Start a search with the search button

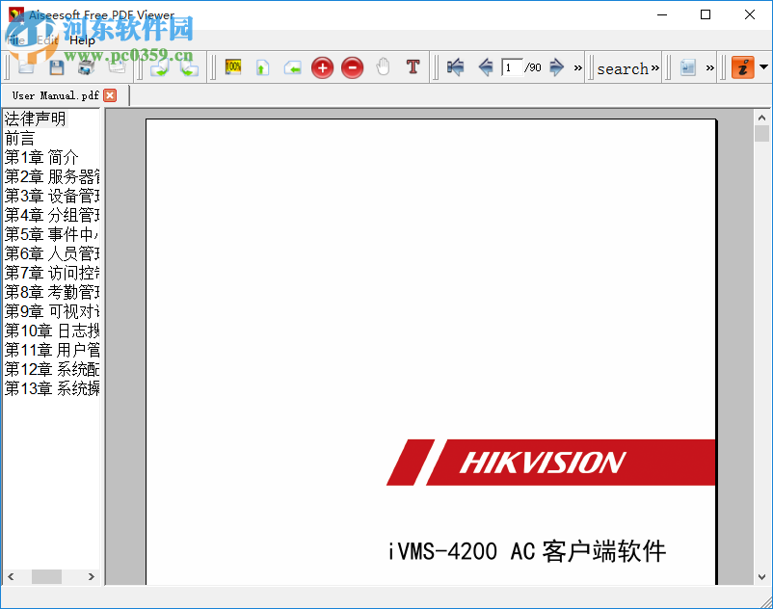pos(622,67)
